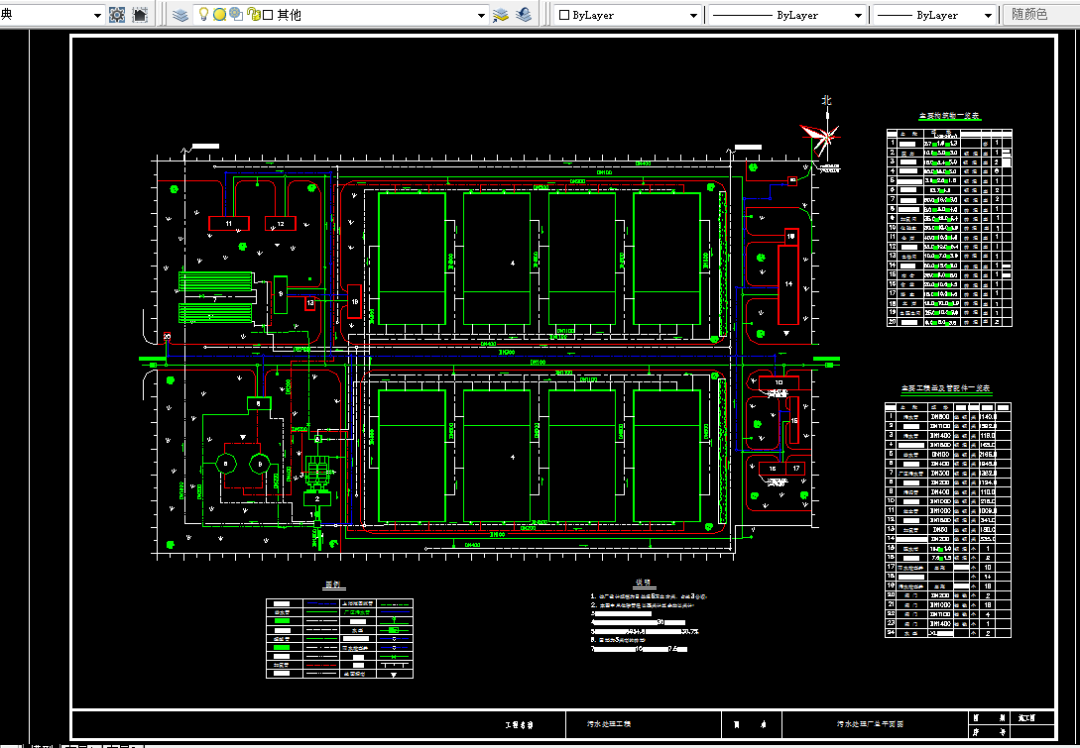Toggle freeze in current viewport icon
The width and height of the screenshot is (1080, 748).
236,14
